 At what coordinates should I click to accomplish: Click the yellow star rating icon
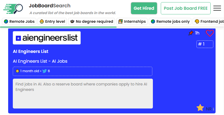[x=200, y=108]
